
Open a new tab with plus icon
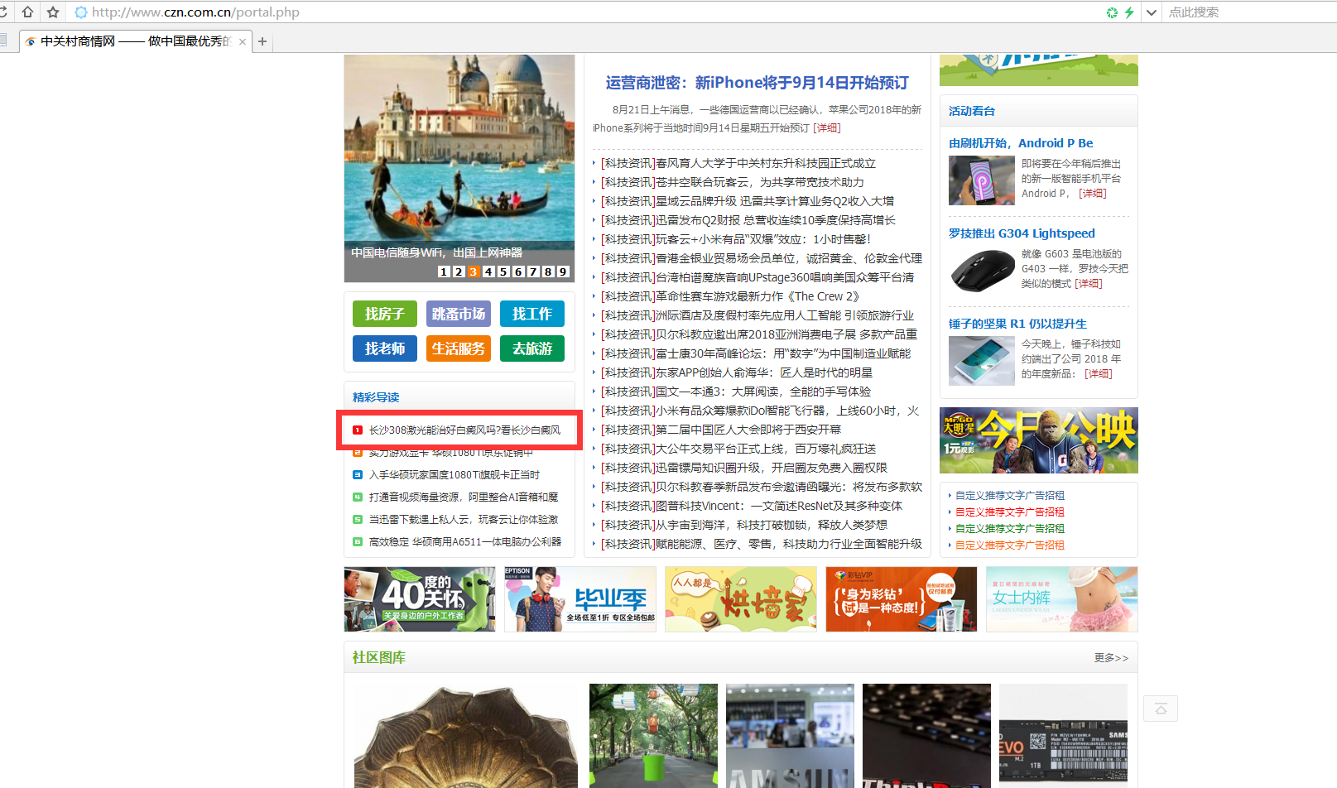tap(262, 41)
